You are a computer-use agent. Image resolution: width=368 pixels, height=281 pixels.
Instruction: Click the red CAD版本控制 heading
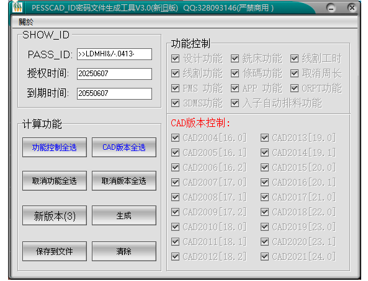tap(200, 123)
